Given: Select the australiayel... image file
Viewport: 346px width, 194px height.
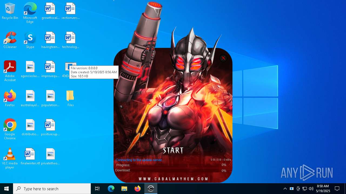Looking at the screenshot, I should [x=30, y=98].
